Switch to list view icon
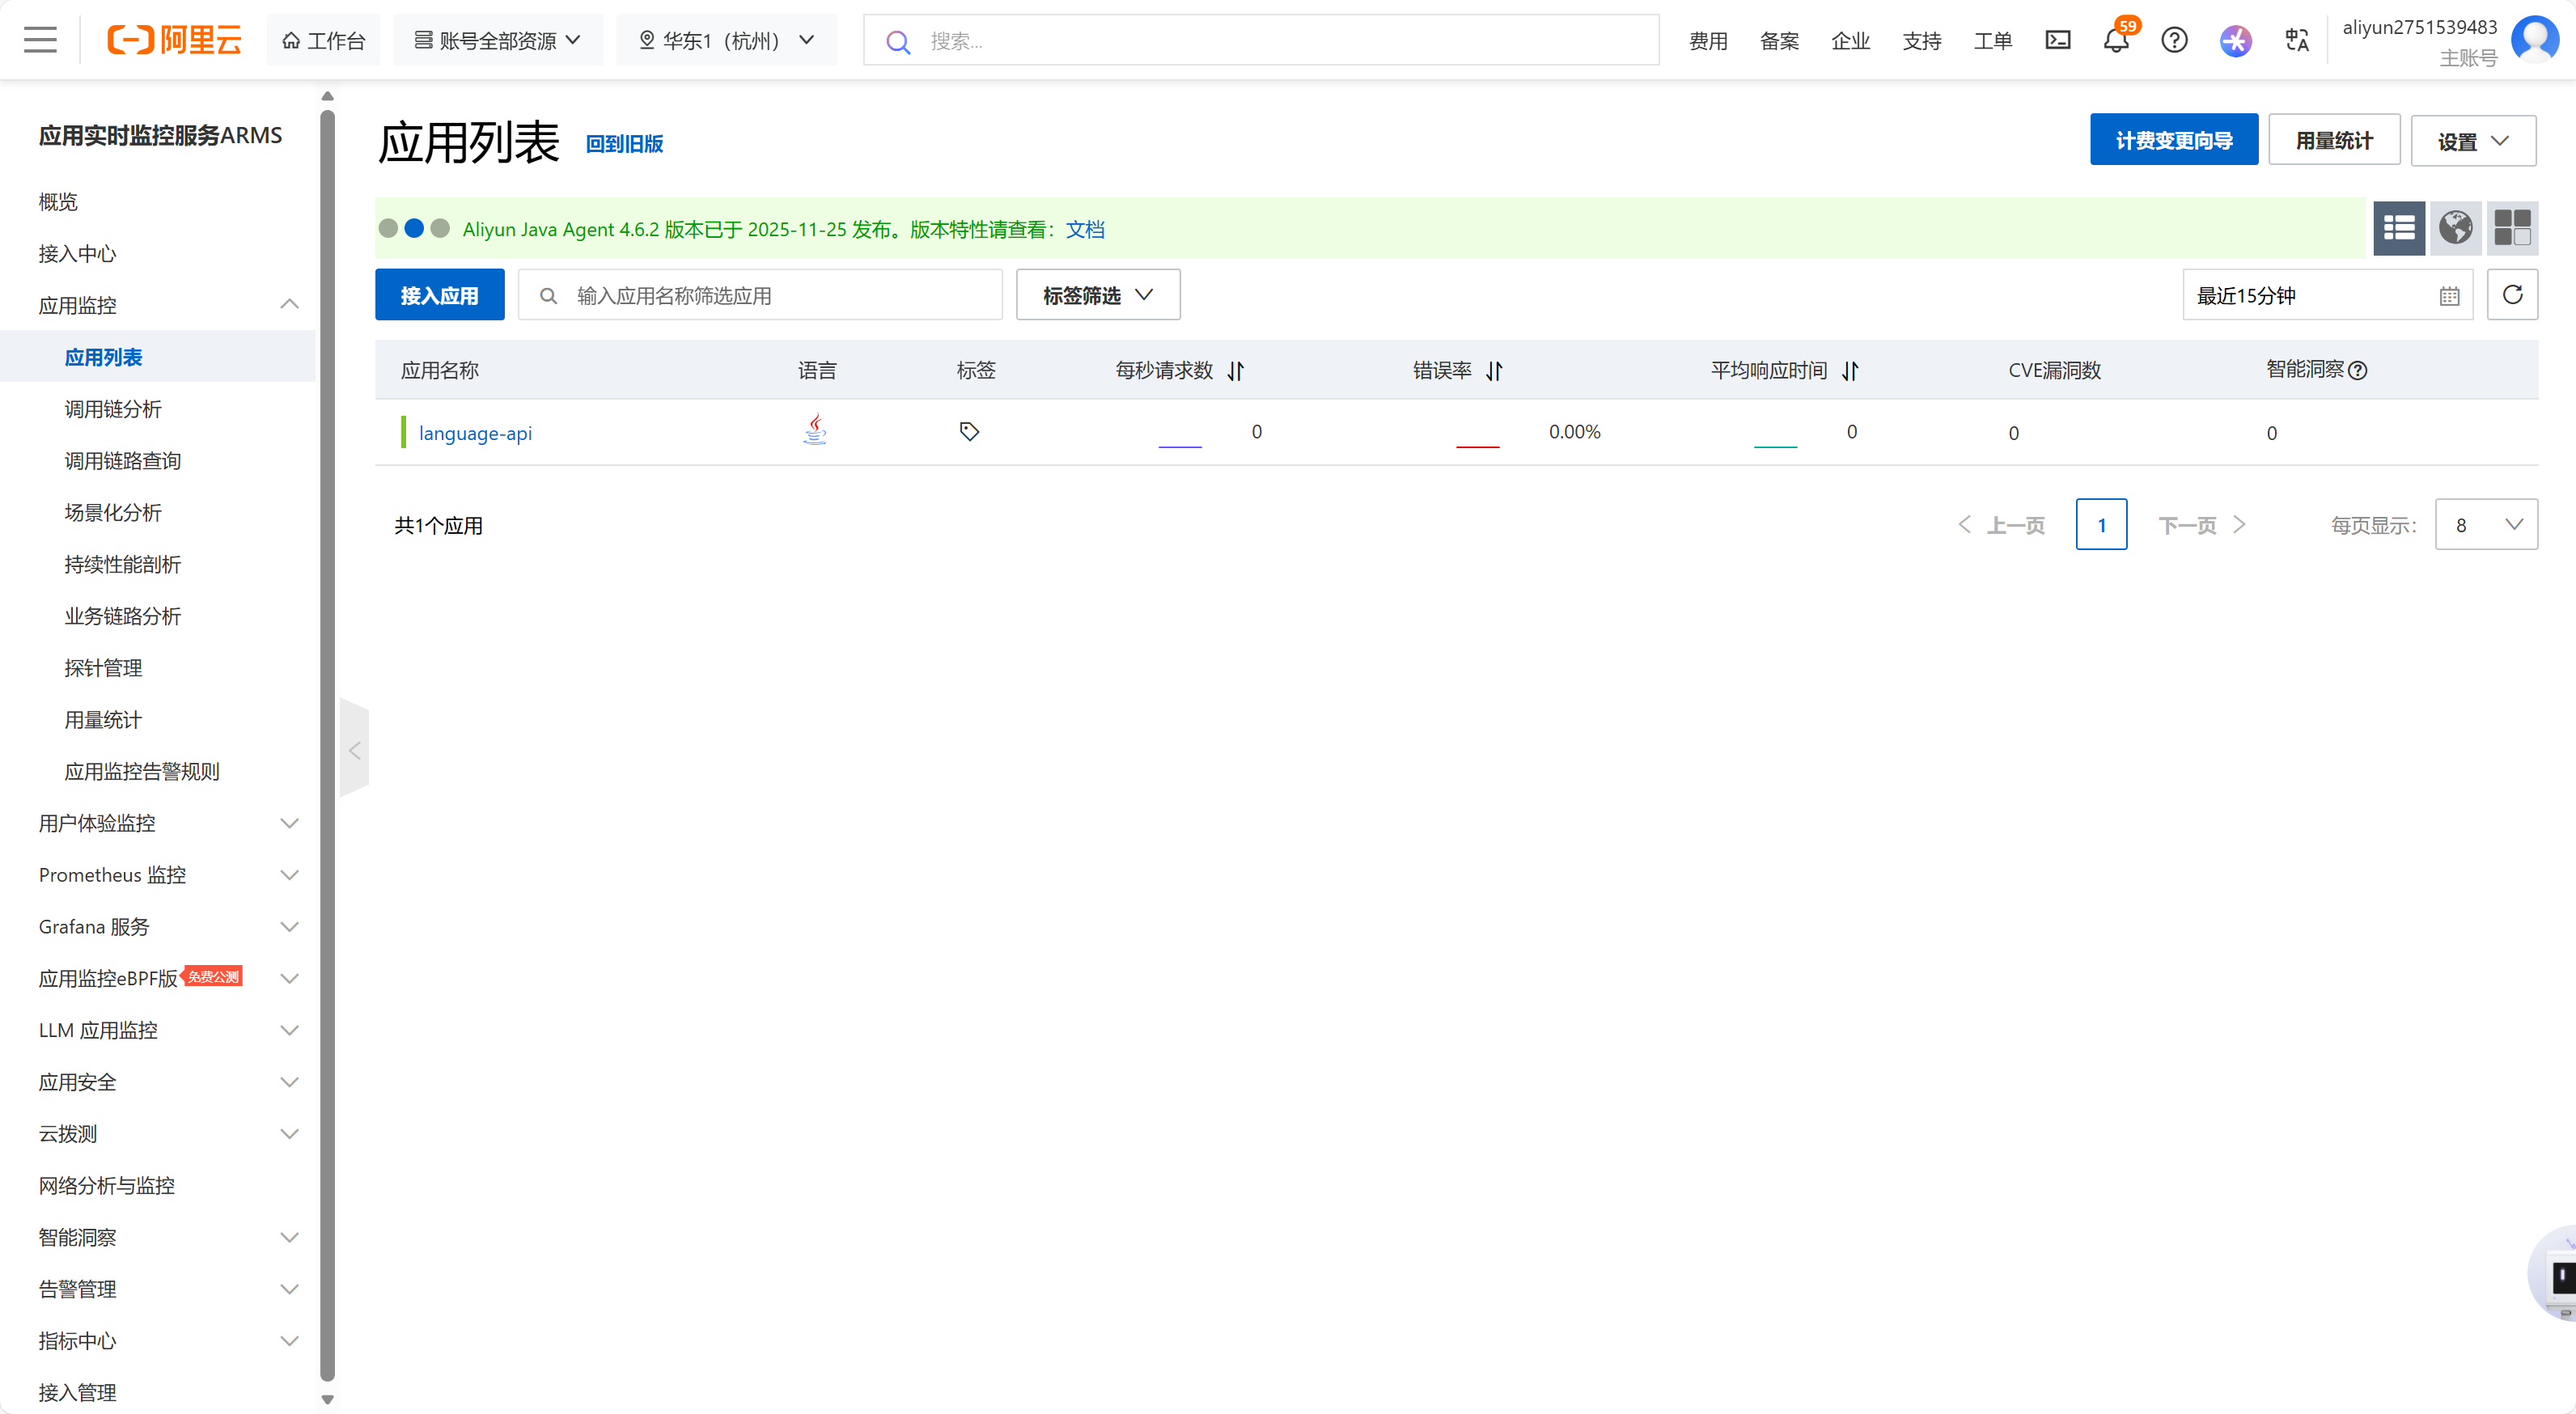The height and width of the screenshot is (1414, 2576). (x=2398, y=228)
